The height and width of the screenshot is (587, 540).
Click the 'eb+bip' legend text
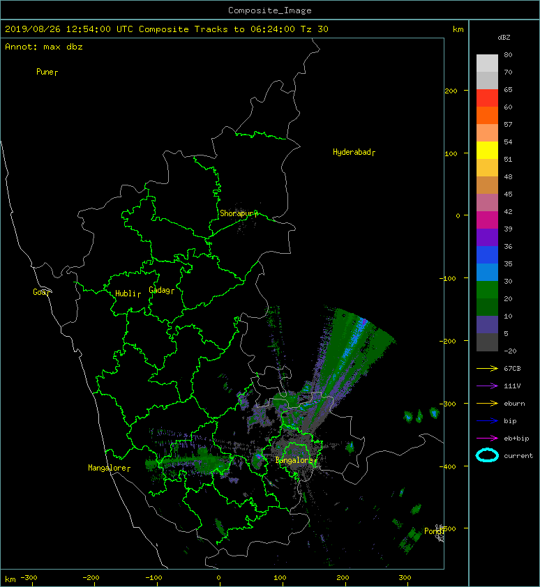[516, 439]
